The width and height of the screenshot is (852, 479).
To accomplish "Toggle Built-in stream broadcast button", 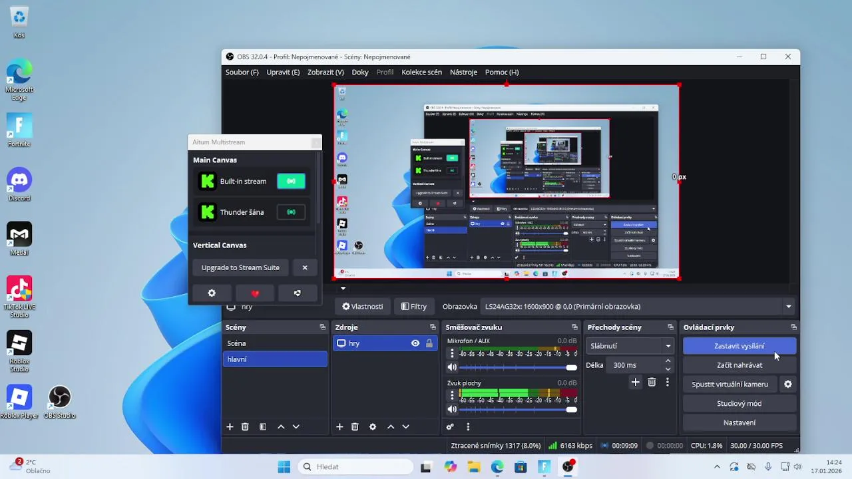I will [291, 181].
